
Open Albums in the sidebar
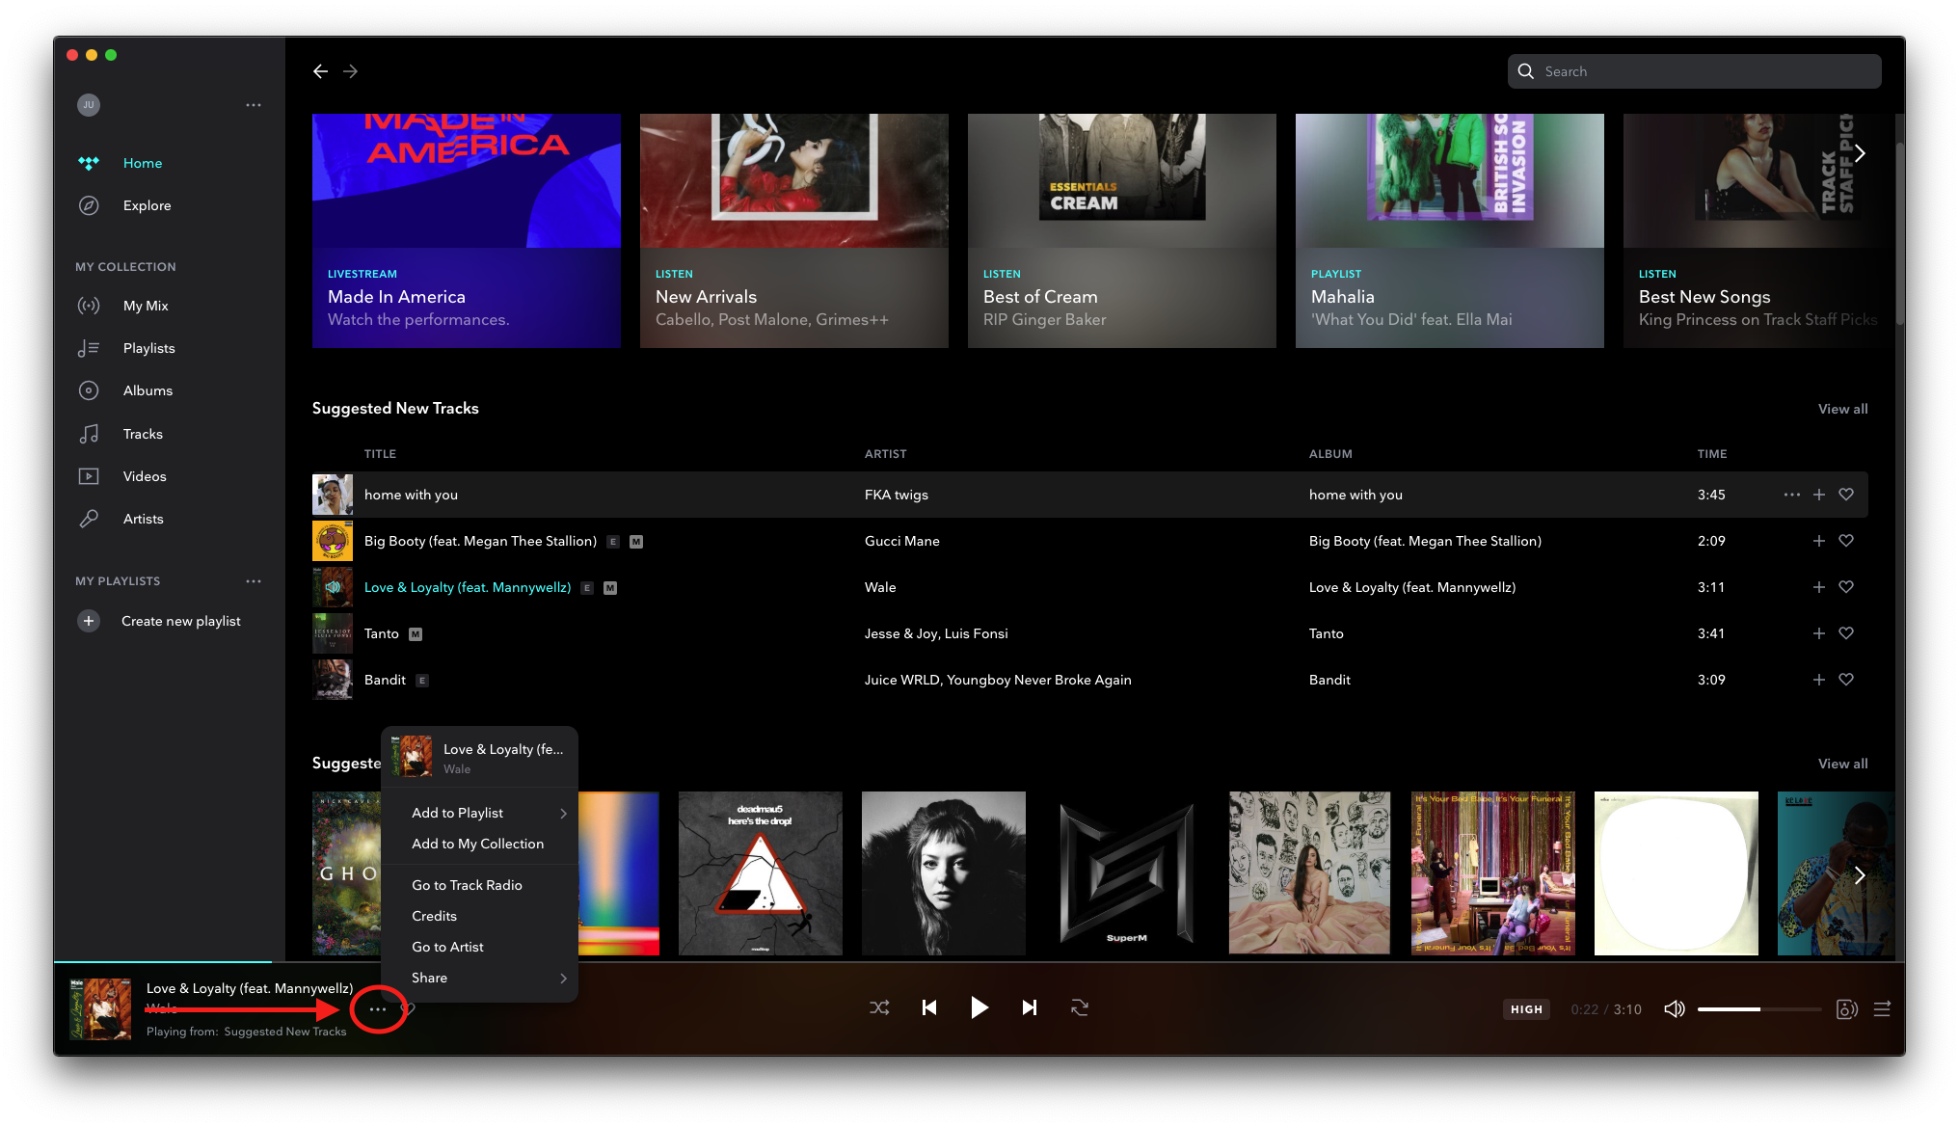148,390
